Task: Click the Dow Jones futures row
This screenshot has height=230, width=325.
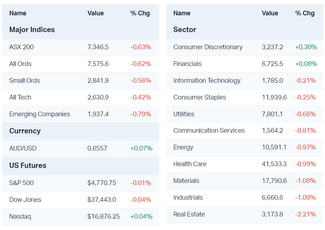Action: click(x=25, y=200)
